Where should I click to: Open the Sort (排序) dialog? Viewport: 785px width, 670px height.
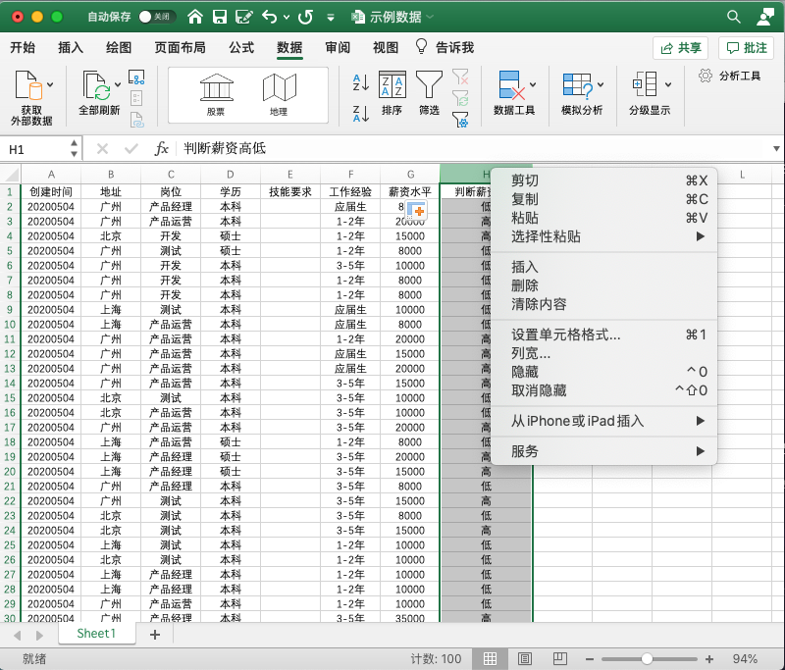[392, 92]
